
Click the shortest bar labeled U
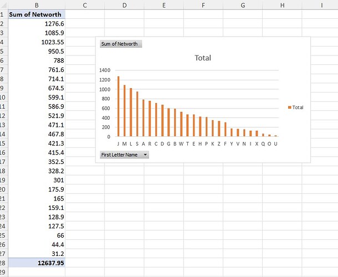click(275, 135)
